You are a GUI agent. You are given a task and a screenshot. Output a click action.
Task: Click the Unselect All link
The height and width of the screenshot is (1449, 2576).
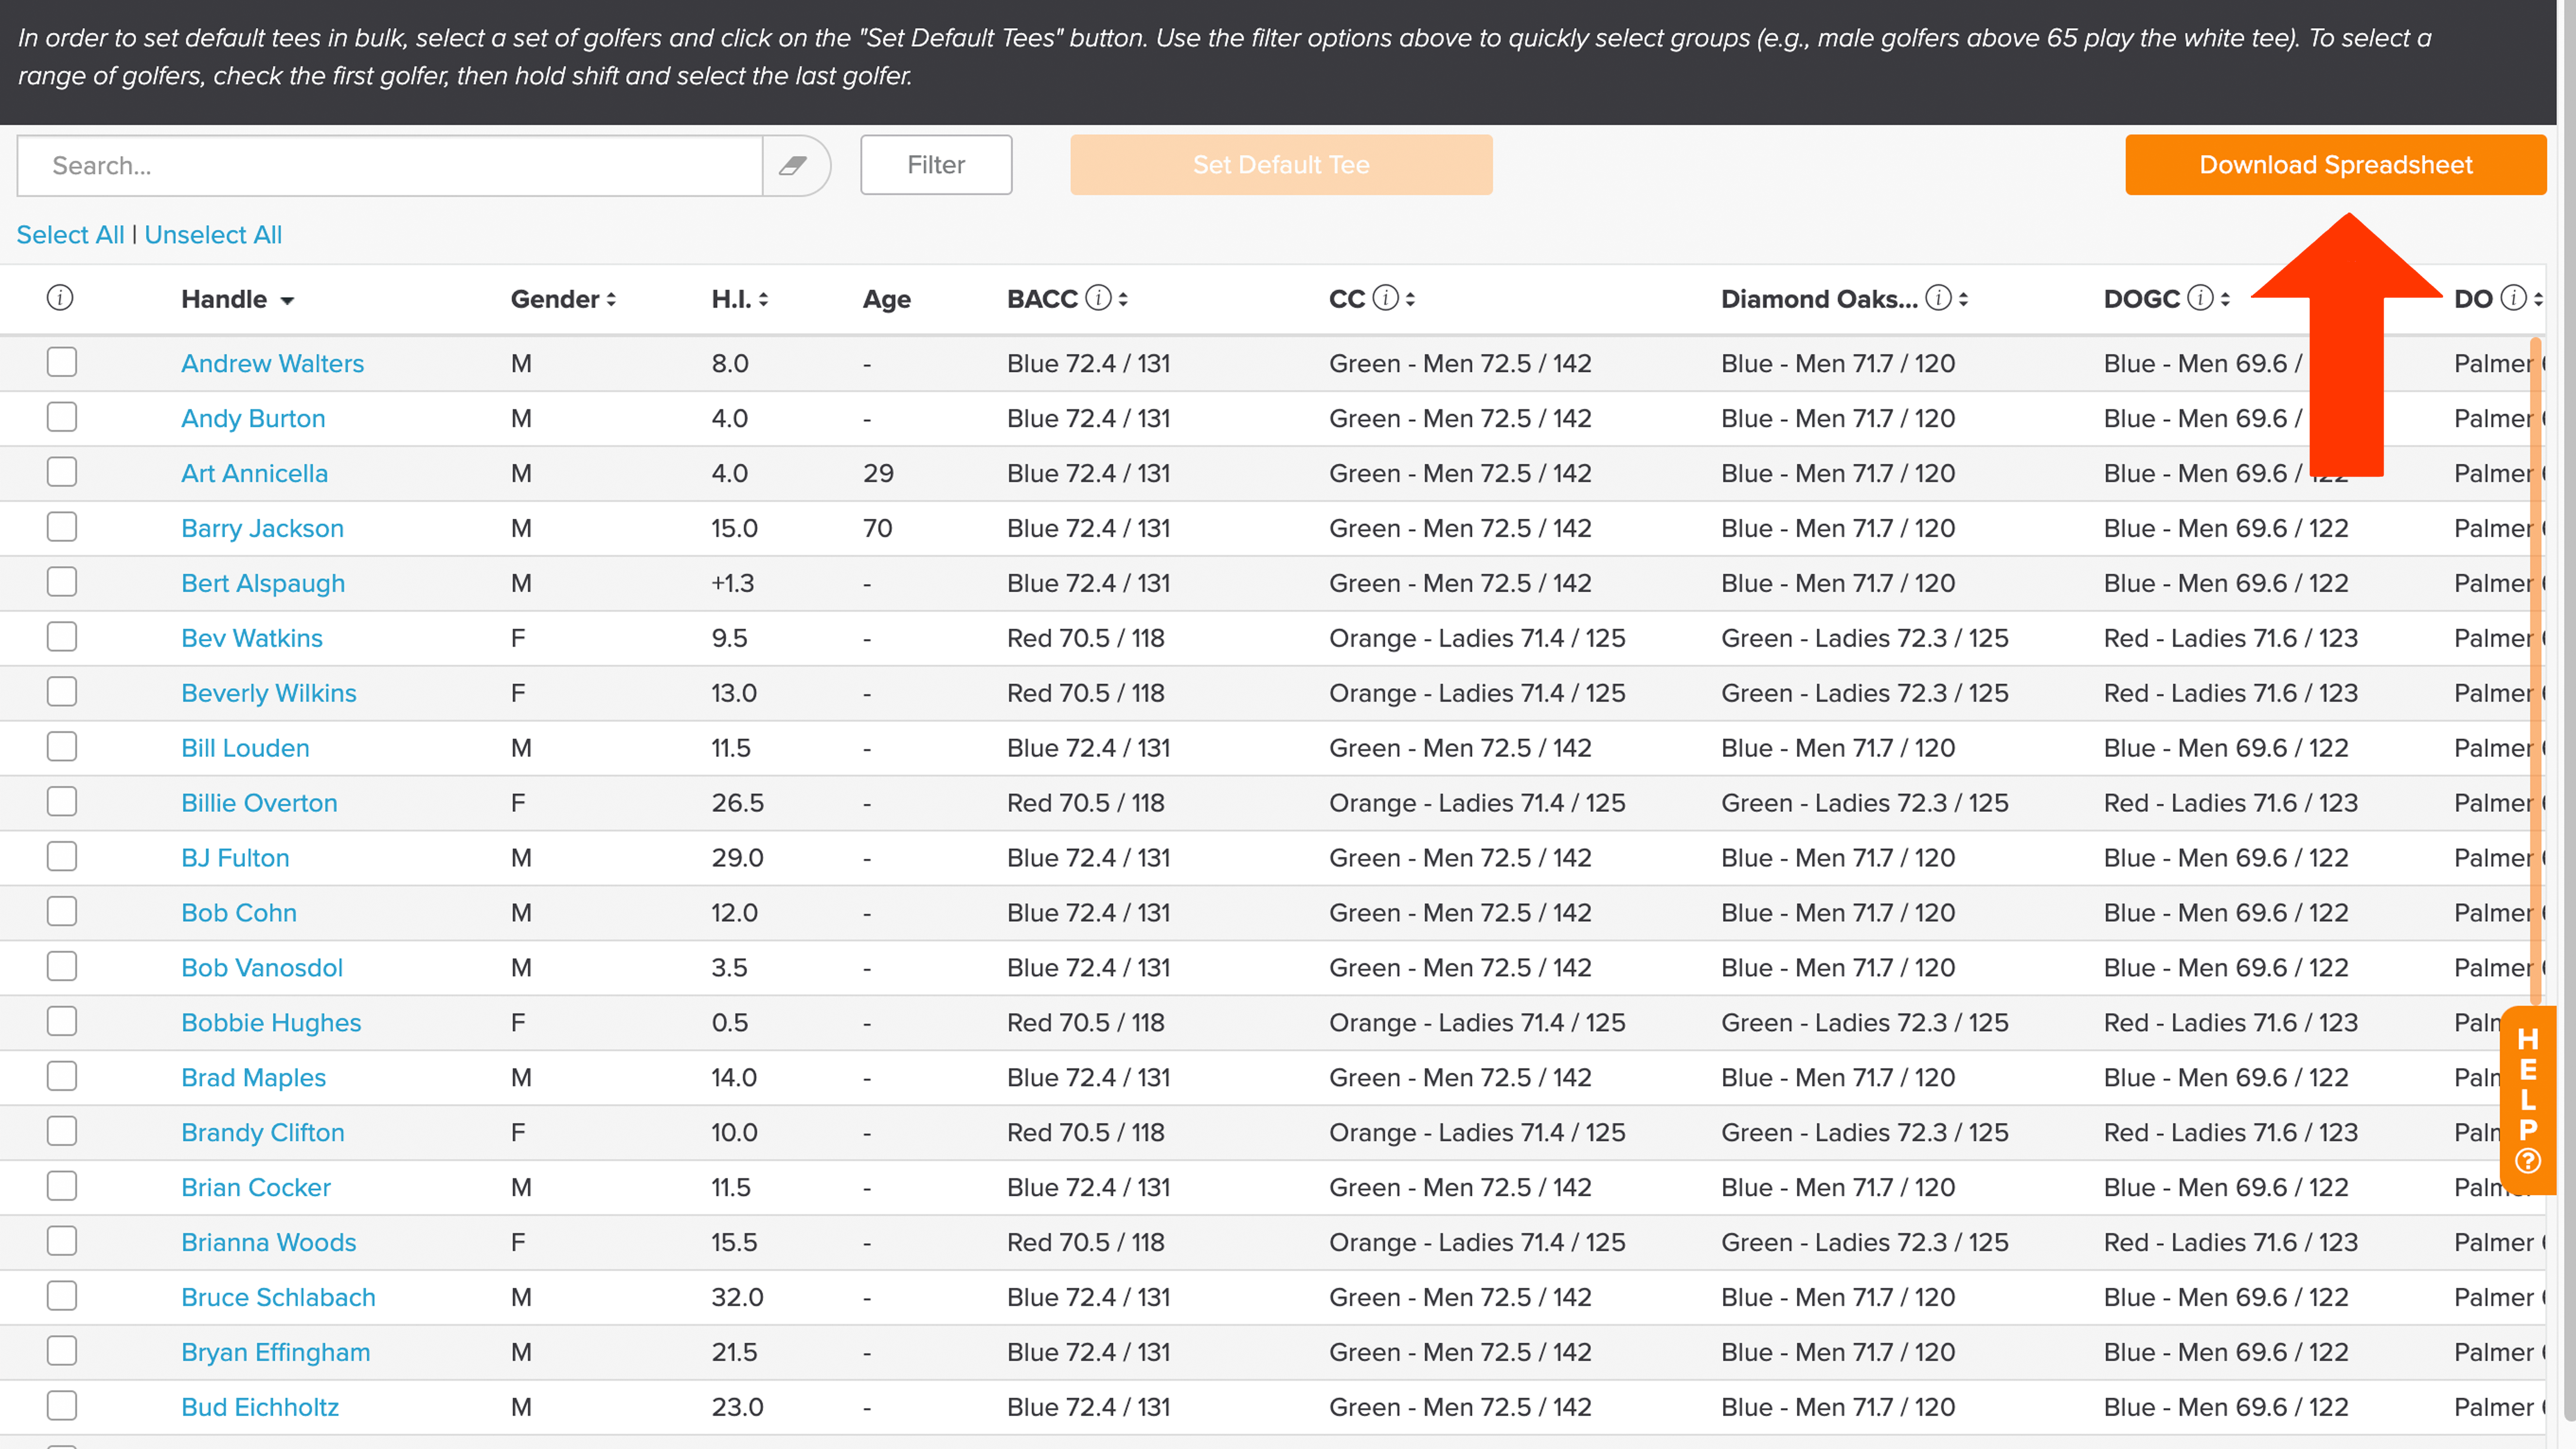tap(213, 235)
